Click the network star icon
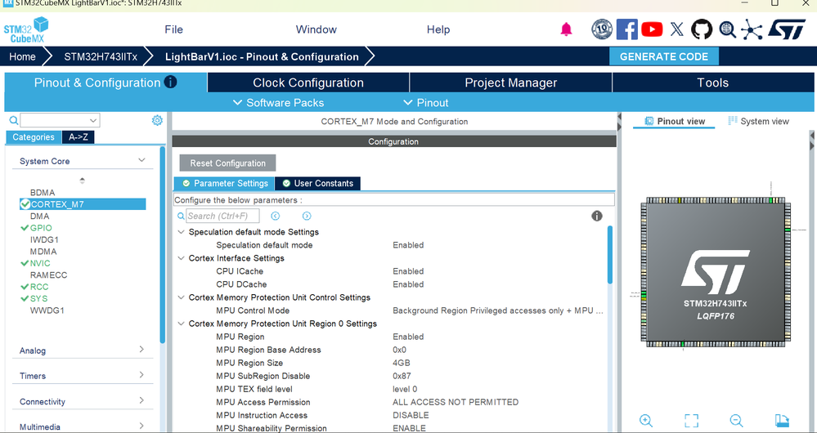This screenshot has height=433, width=817. [x=752, y=29]
